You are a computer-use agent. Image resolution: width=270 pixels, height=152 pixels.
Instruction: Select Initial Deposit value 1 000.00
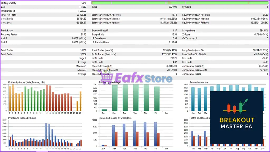click(82, 11)
